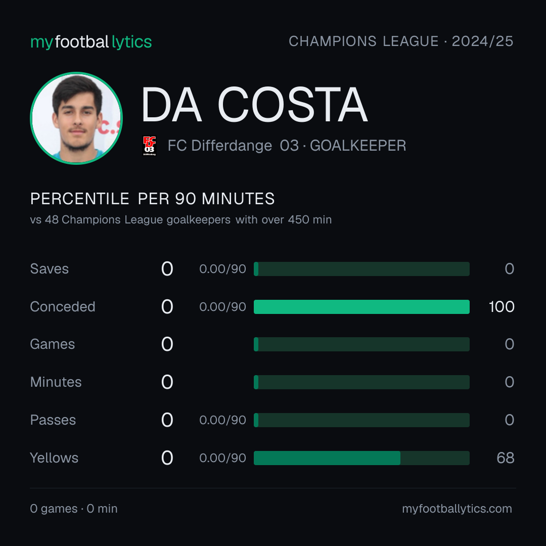Click the Yellows percentile bar
This screenshot has height=546, width=546.
click(361, 458)
